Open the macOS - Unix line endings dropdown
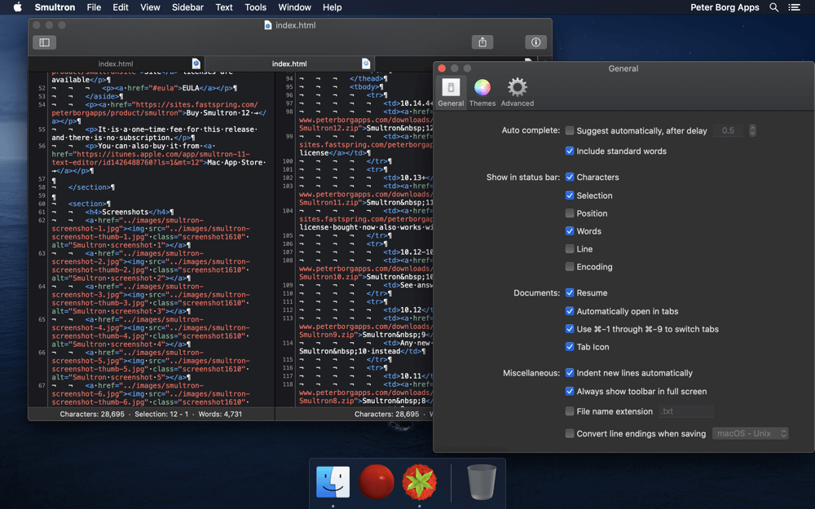Image resolution: width=815 pixels, height=509 pixels. 750,433
